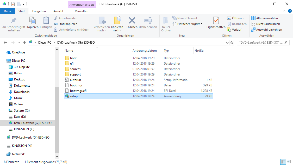
Task: Select the setup application icon
Action: 67,96
